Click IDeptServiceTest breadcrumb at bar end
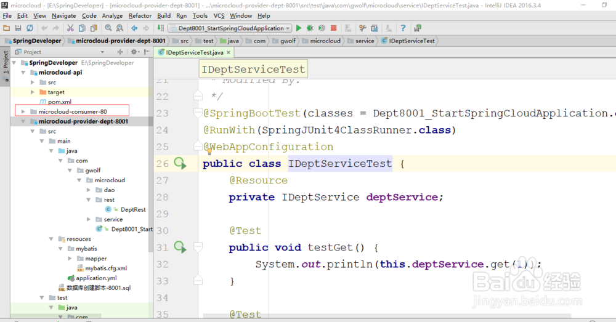Screen dimensions: 616x322 coord(408,41)
